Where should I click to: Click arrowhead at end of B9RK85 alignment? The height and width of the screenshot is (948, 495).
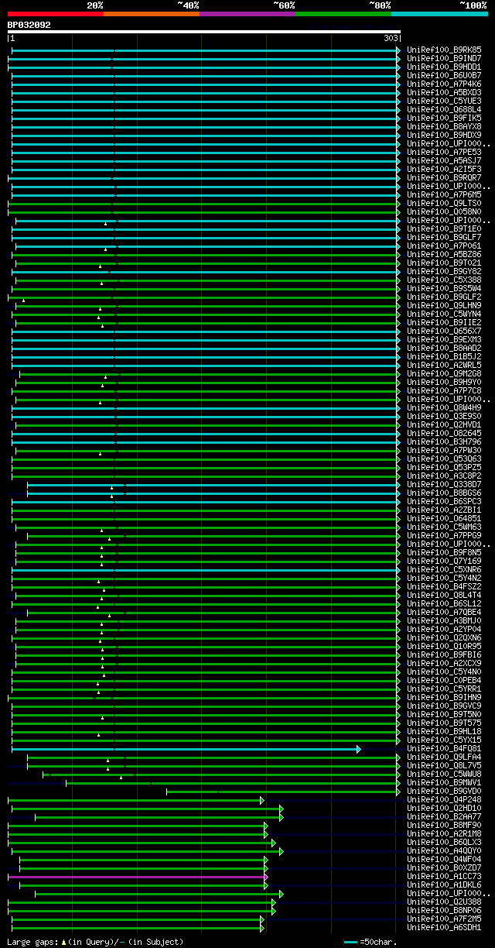(398, 50)
